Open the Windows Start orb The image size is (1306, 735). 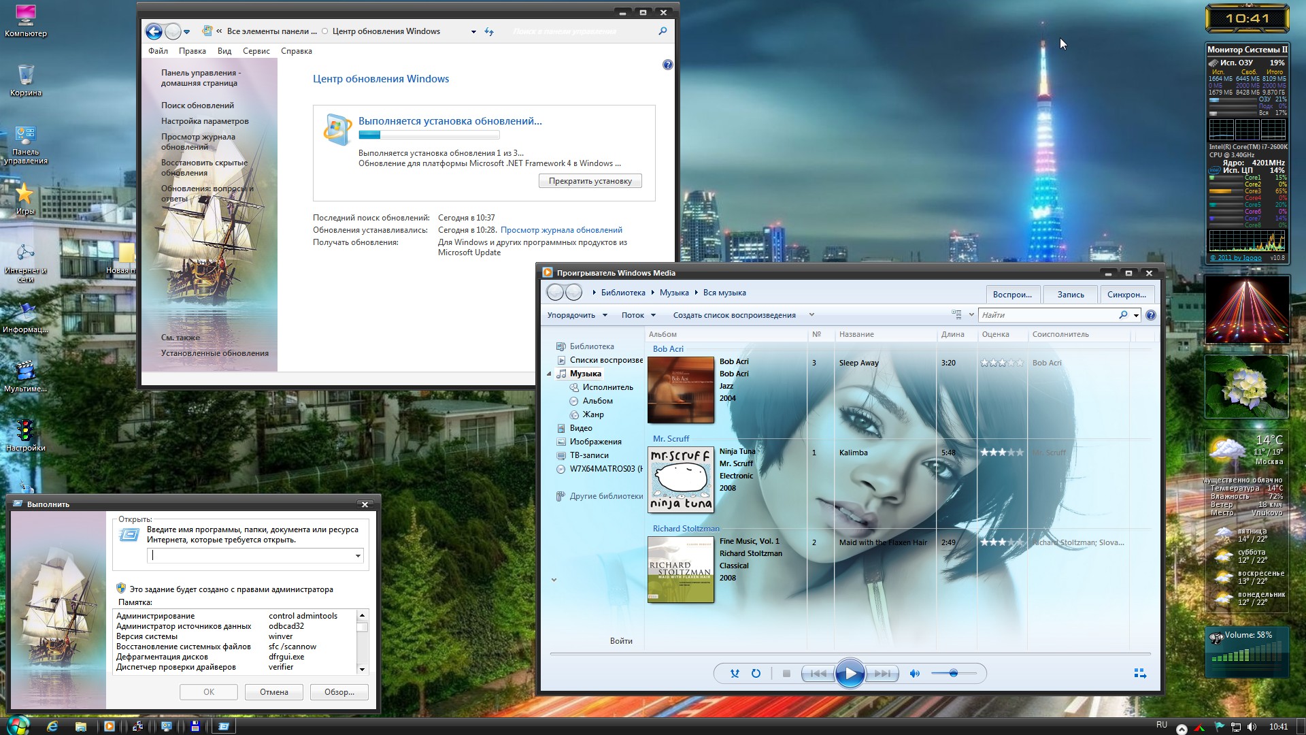tap(18, 725)
